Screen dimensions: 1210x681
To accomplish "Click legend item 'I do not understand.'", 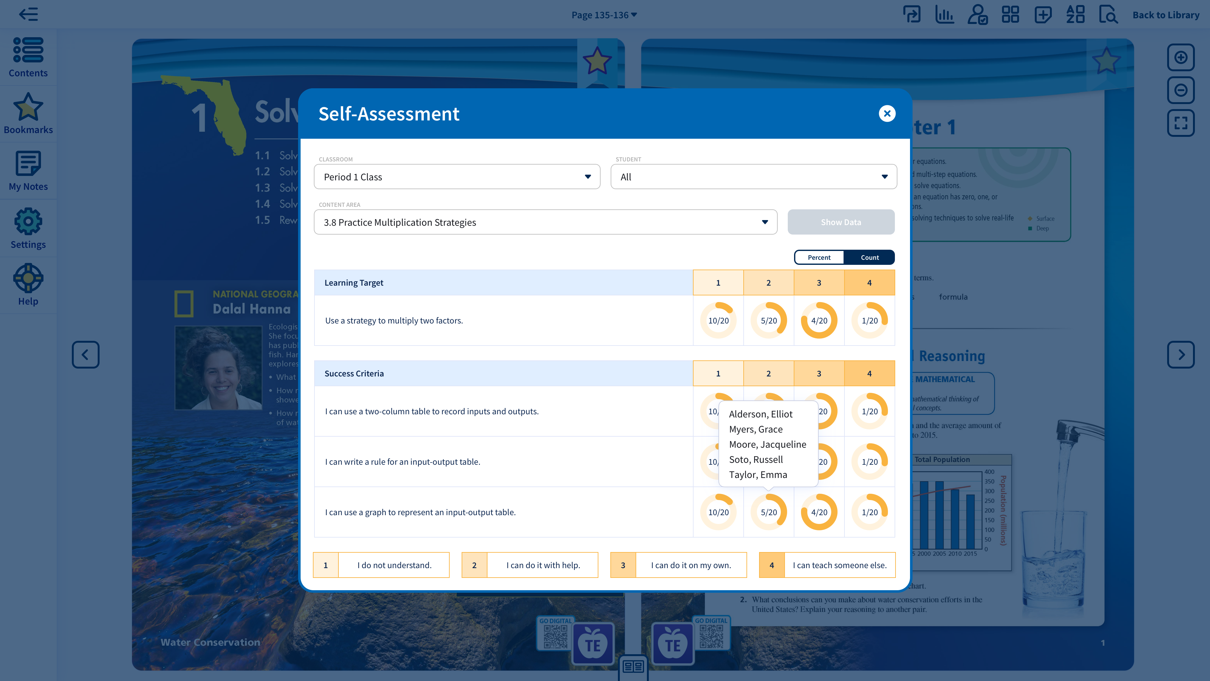I will (381, 565).
